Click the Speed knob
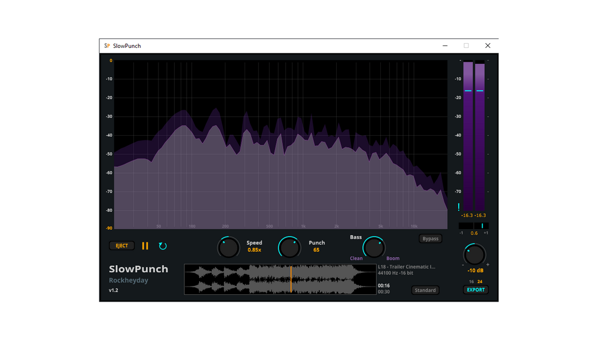The width and height of the screenshot is (601, 338). [228, 247]
